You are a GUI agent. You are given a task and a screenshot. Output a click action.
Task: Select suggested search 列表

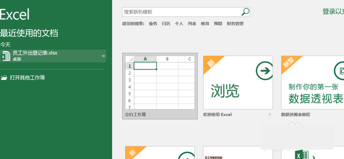tap(192, 24)
